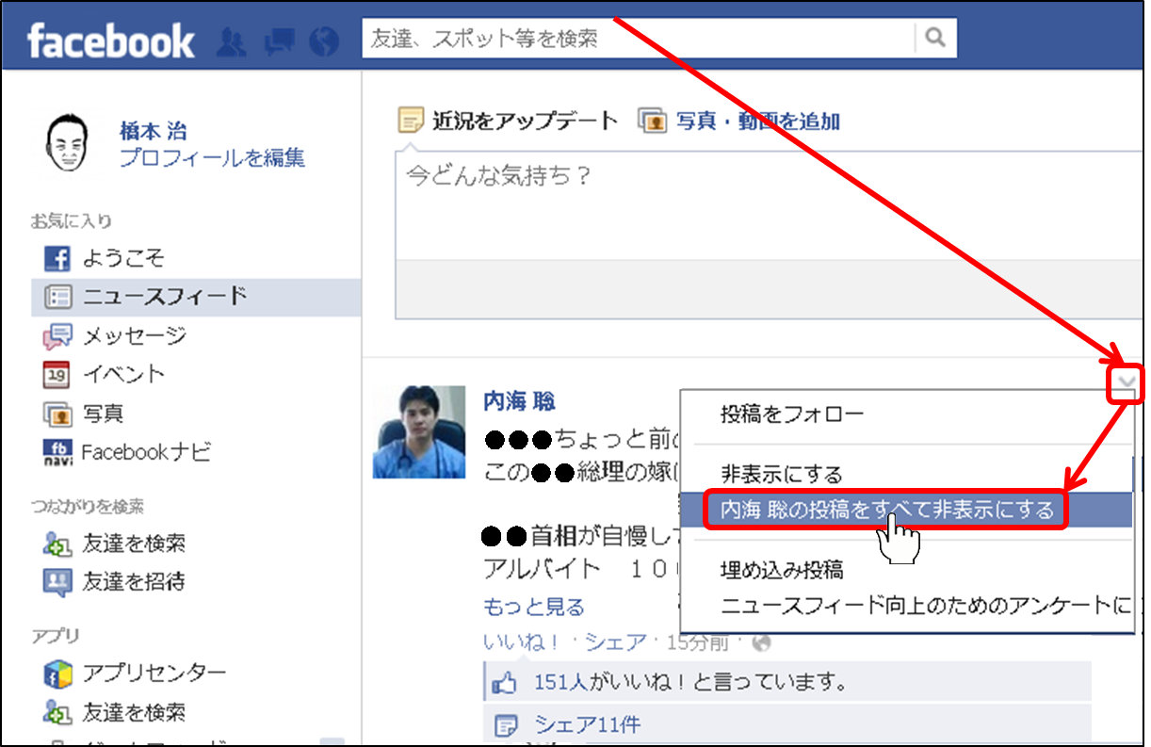The width and height of the screenshot is (1151, 747).
Task: Choose 非表示にする menu option
Action: pyautogui.click(x=781, y=474)
